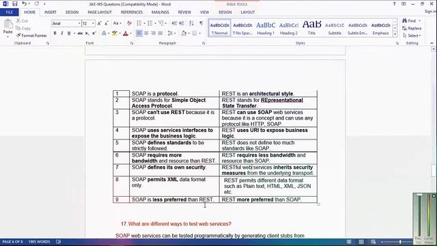Switch to the INSERT tab
Image resolution: width=437 pixels, height=246 pixels.
pos(51,12)
